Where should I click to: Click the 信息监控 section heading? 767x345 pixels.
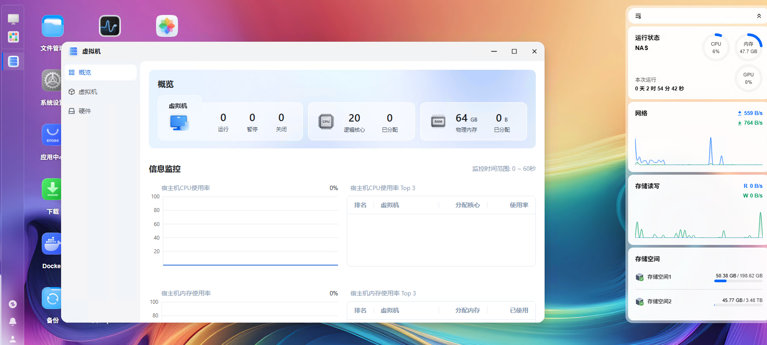click(165, 169)
